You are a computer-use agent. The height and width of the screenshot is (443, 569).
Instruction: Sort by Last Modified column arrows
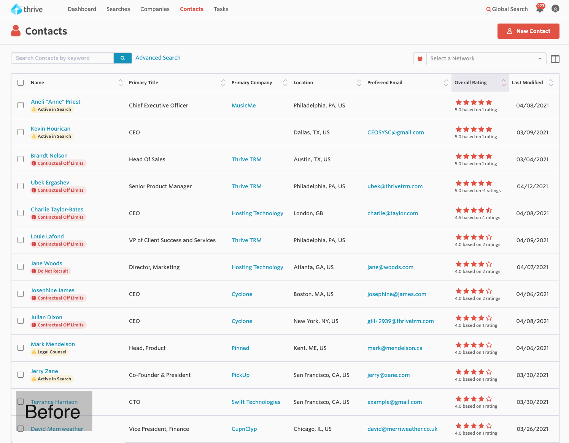[x=551, y=83]
